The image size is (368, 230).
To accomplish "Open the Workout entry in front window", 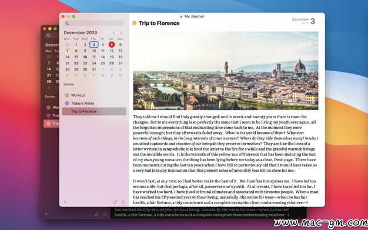I will [94, 95].
